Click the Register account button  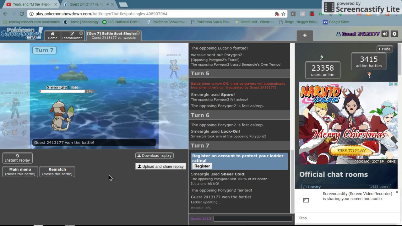tap(202, 166)
